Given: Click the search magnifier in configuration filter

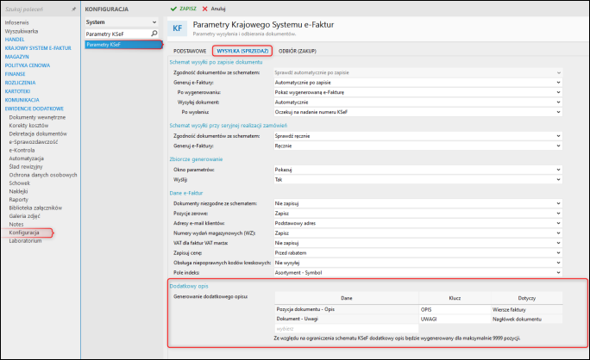Looking at the screenshot, I should point(154,33).
